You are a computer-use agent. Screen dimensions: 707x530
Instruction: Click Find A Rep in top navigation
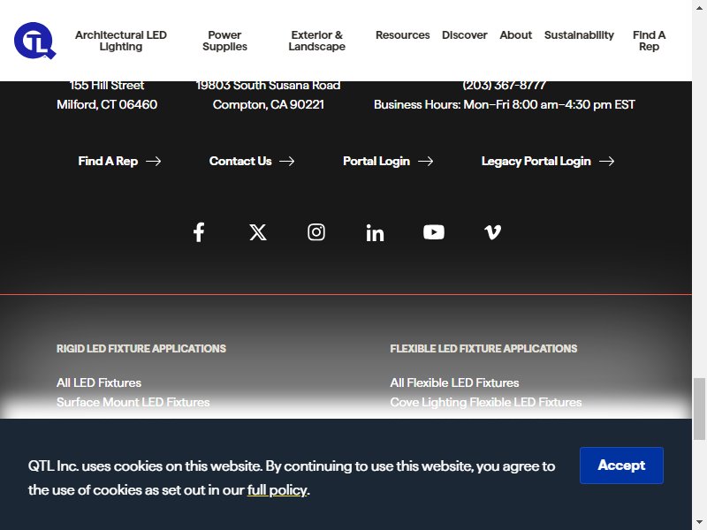[x=649, y=41]
